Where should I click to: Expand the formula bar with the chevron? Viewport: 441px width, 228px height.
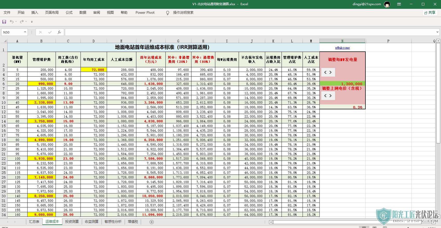pos(438,32)
